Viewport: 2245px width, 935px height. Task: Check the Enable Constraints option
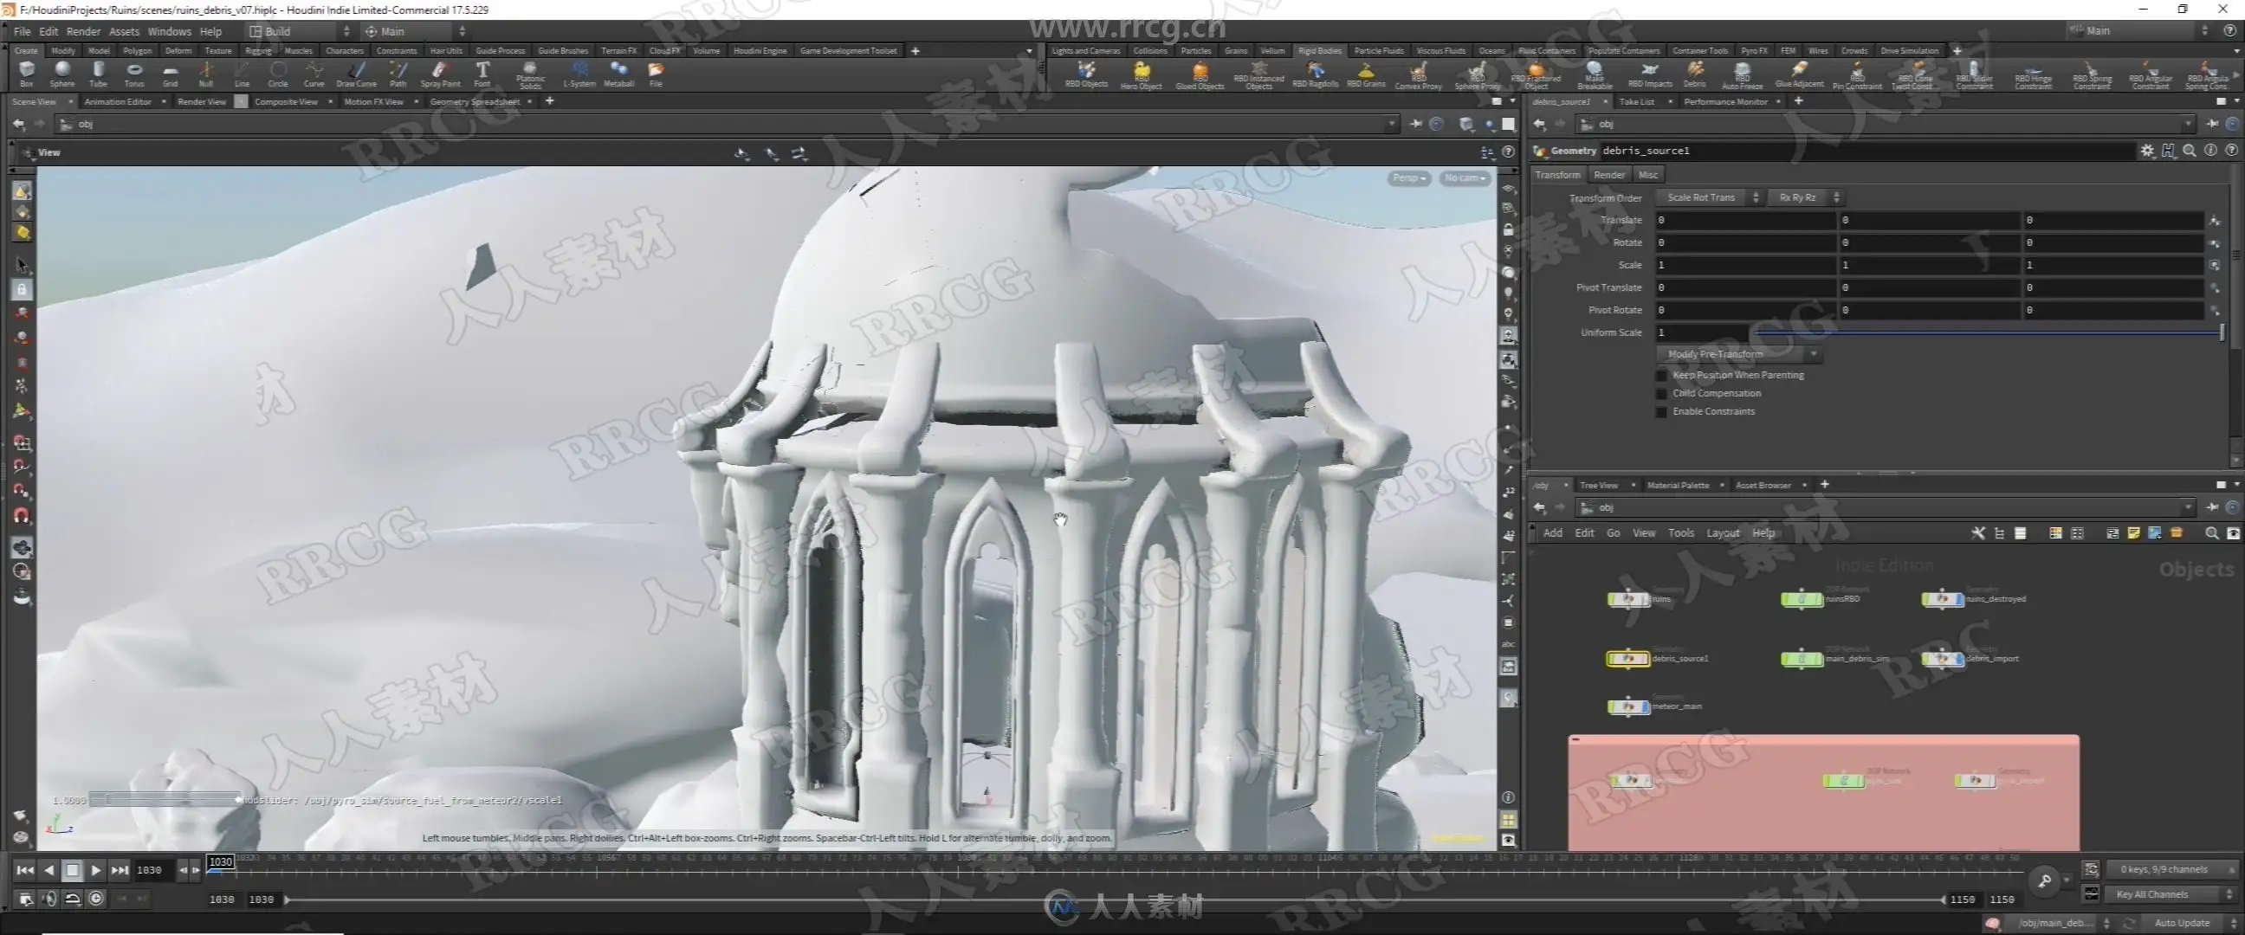coord(1662,412)
